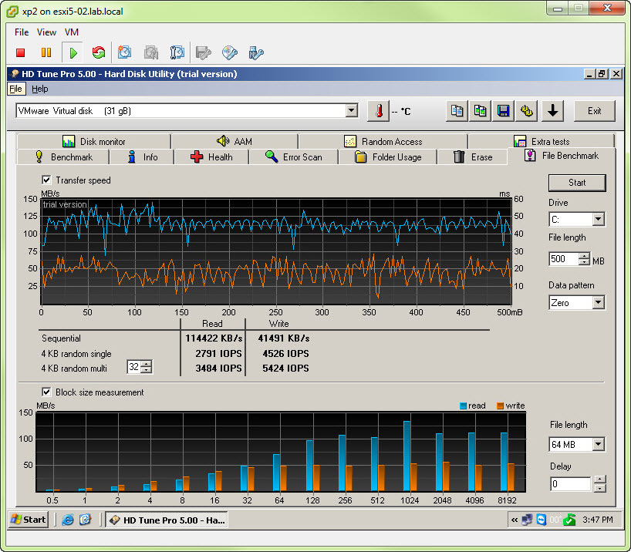Toggle the Transfer speed checkbox
This screenshot has height=552, width=631.
(47, 180)
